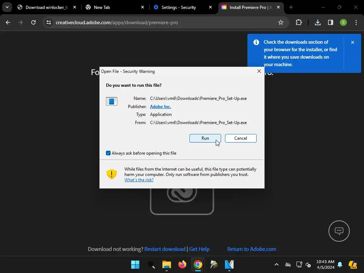This screenshot has width=364, height=273.
Task: Open a new browser tab
Action: tap(291, 7)
